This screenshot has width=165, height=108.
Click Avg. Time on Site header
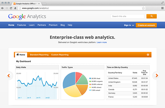pos(144,73)
